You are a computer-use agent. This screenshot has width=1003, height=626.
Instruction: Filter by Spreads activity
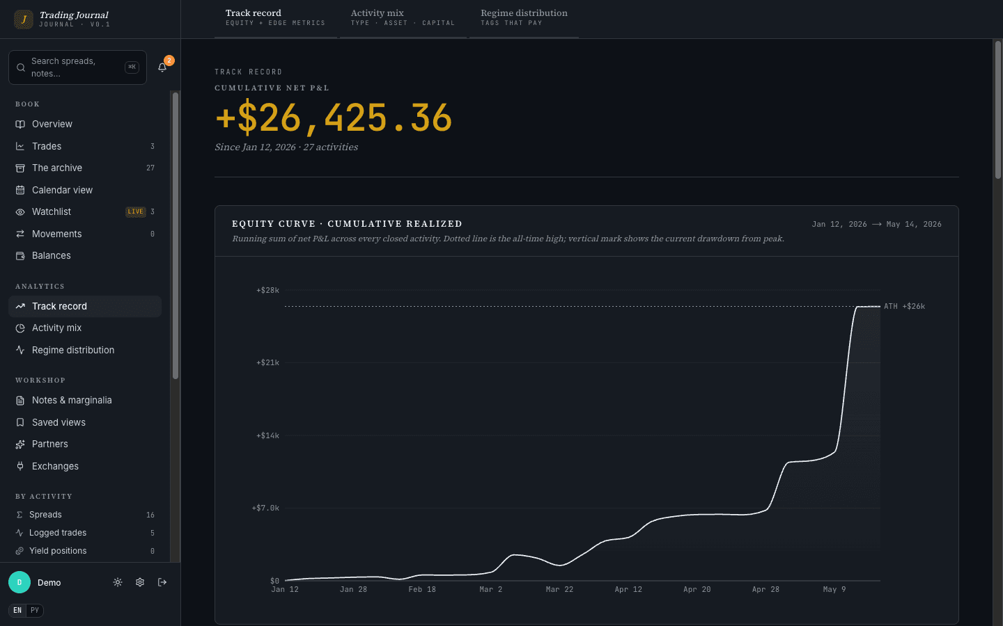(x=85, y=515)
